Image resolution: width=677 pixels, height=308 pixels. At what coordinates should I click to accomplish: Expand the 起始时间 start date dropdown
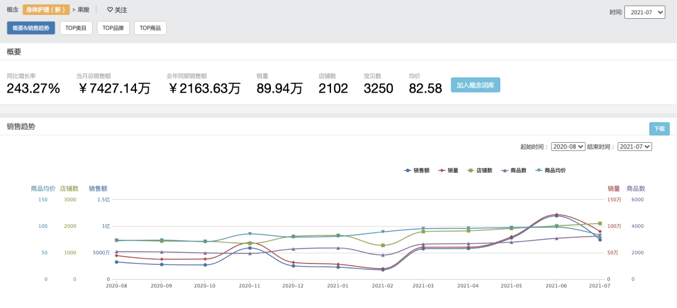click(568, 146)
